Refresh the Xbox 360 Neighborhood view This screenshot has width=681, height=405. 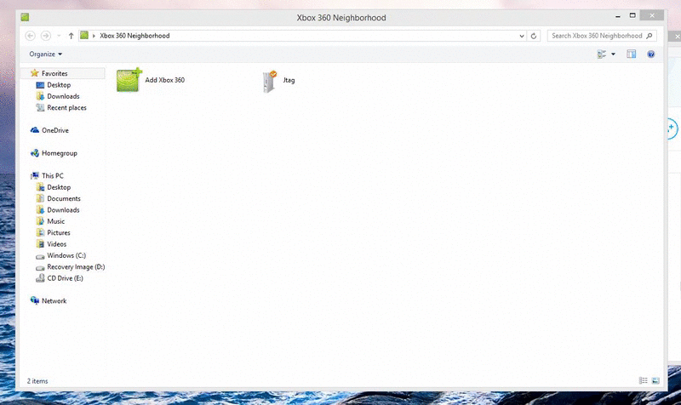click(x=534, y=36)
